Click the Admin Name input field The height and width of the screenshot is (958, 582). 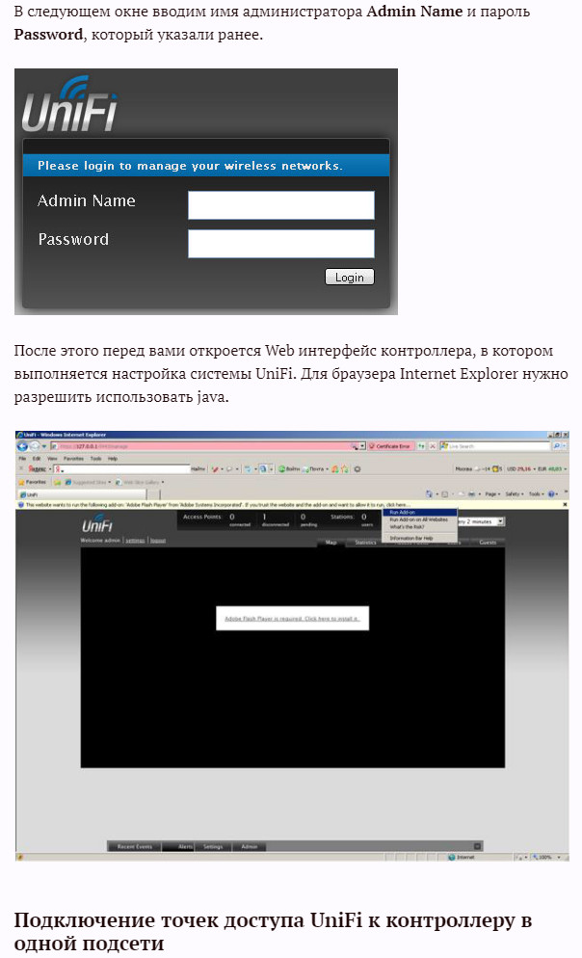[x=281, y=204]
